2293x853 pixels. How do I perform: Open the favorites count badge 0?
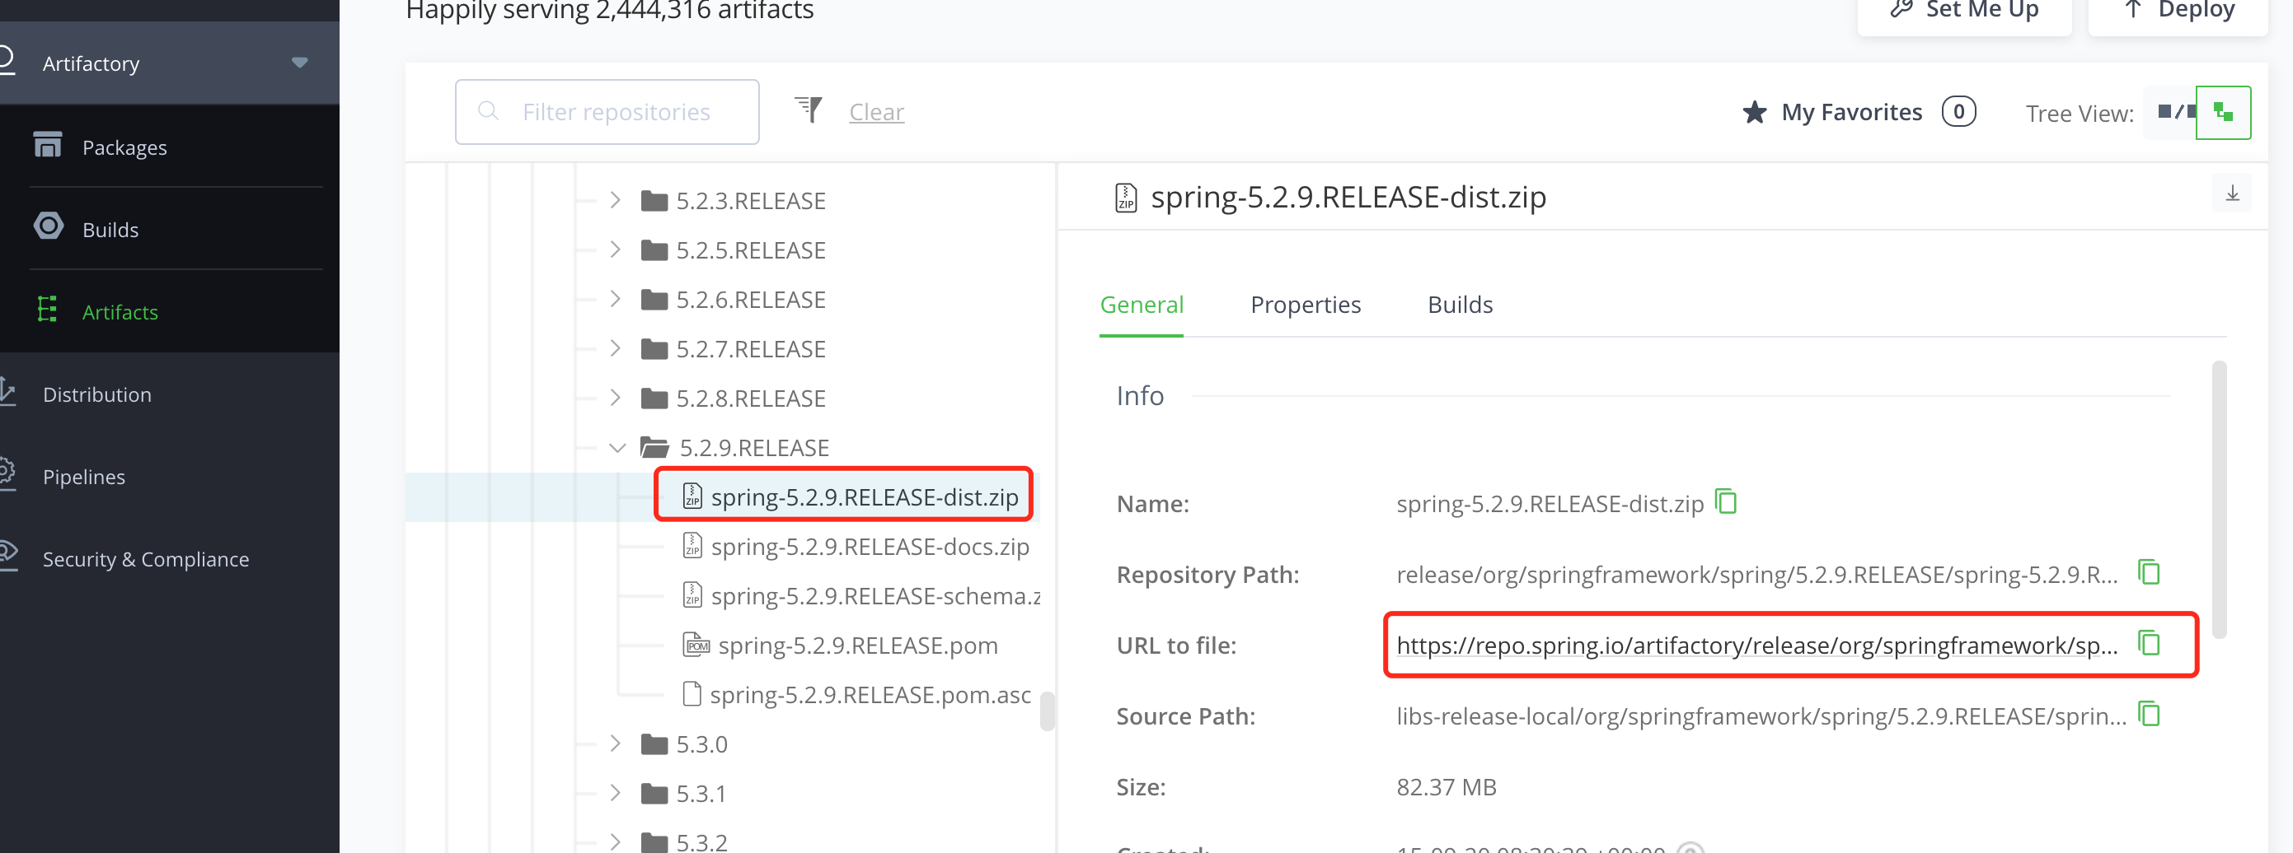pos(1958,112)
